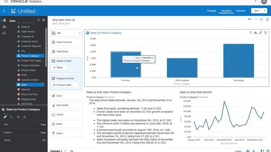This screenshot has height=152, width=271.
Task: Change Title setting from Auto
Action: [x=43, y=125]
